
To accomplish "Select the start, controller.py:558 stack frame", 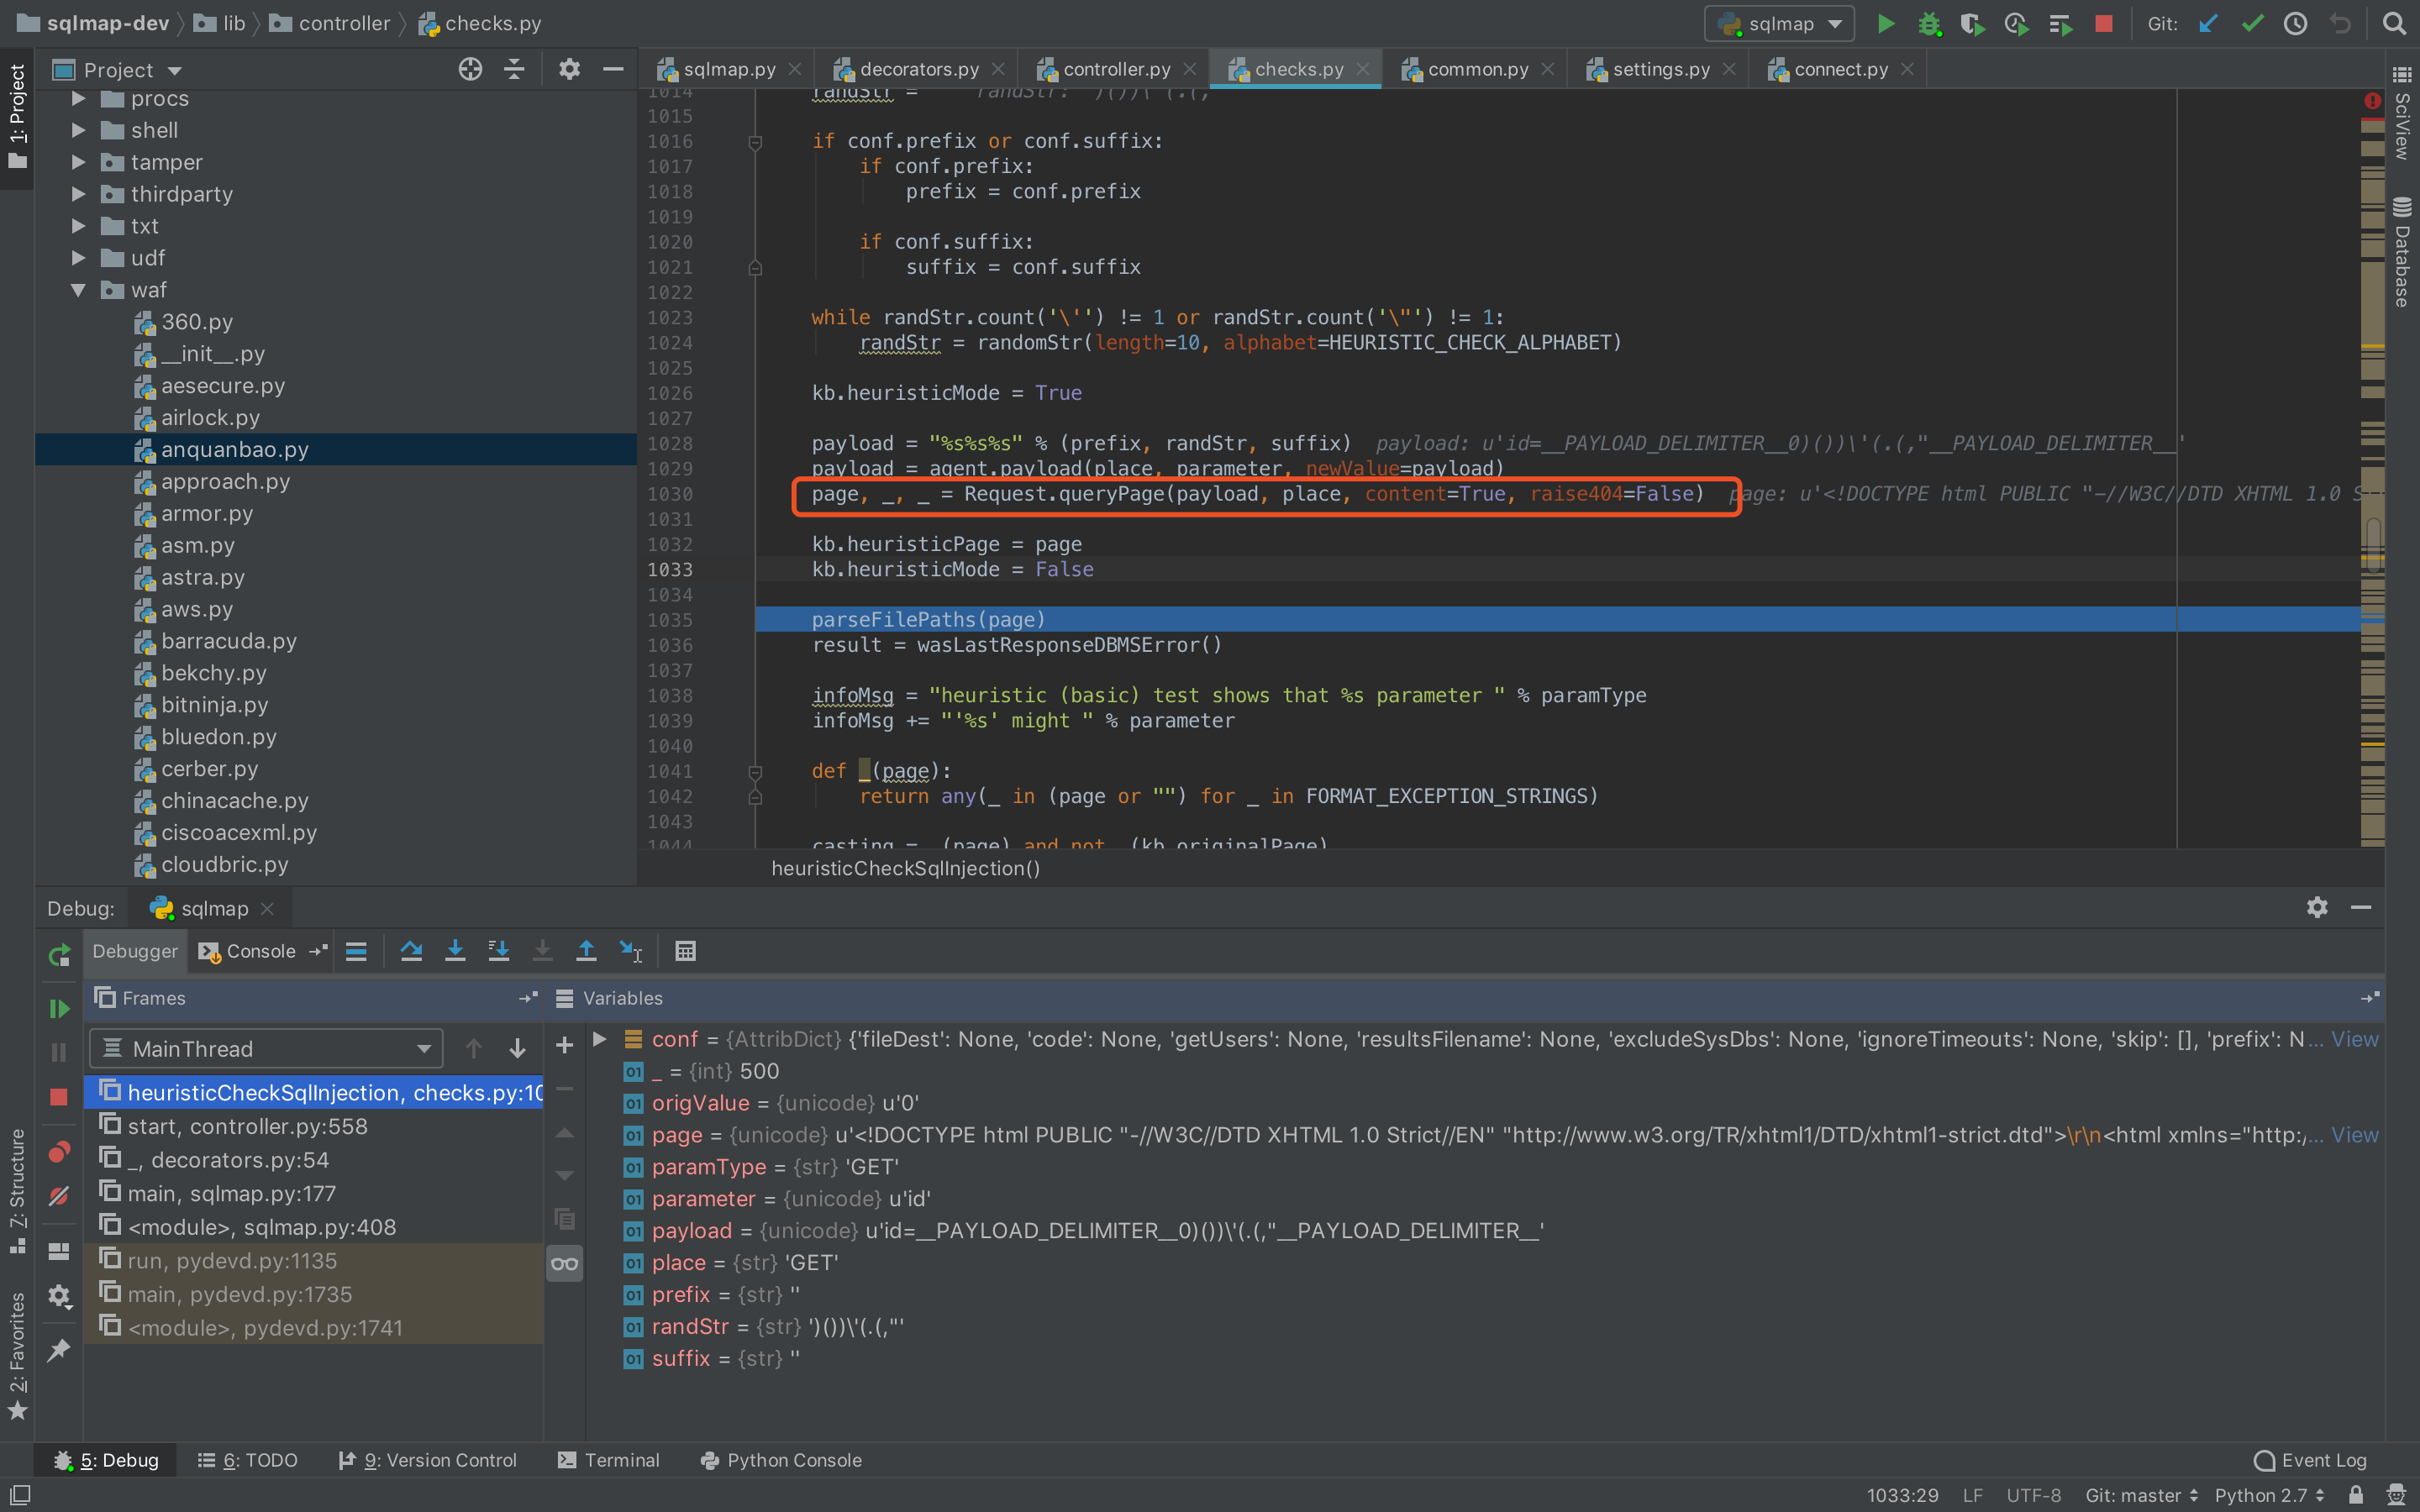I will [x=247, y=1126].
